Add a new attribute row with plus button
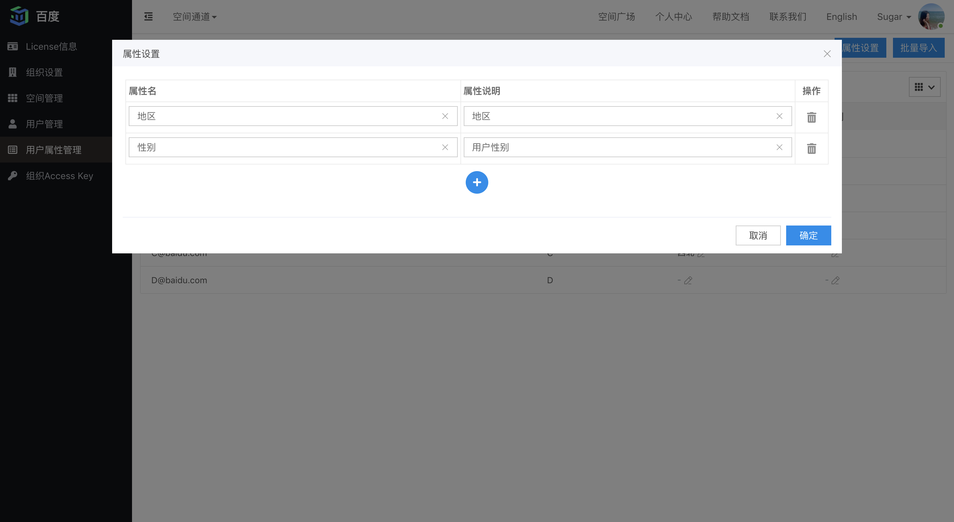 477,182
